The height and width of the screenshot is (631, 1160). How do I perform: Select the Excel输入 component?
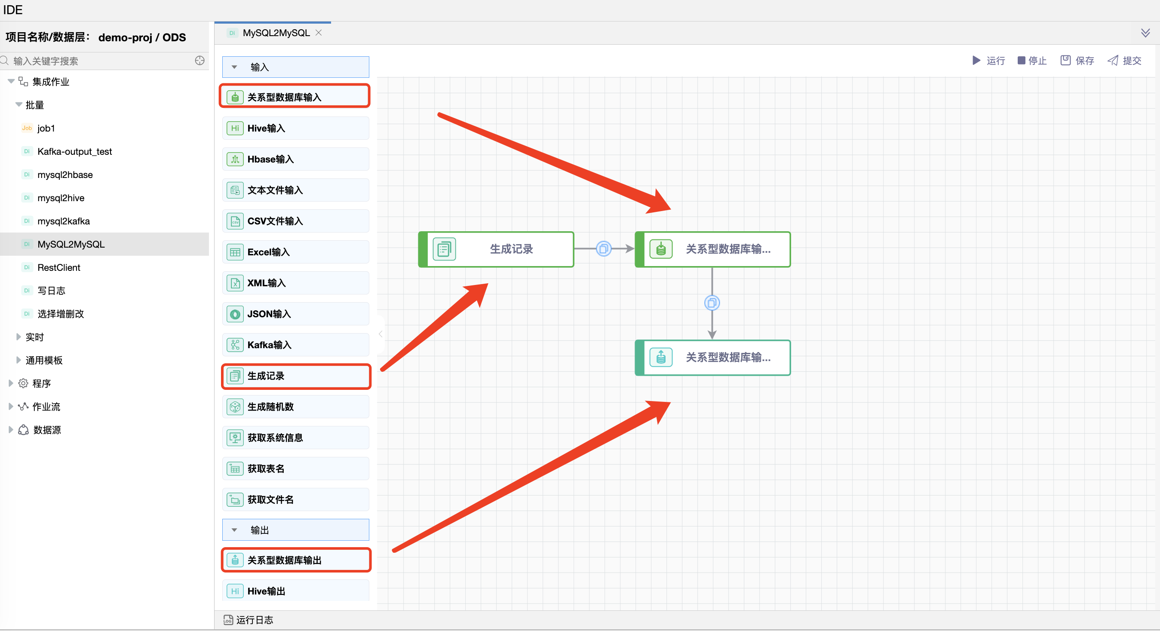tap(295, 251)
